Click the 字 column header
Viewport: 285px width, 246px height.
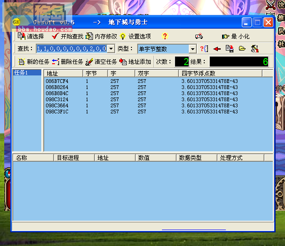tap(121, 74)
